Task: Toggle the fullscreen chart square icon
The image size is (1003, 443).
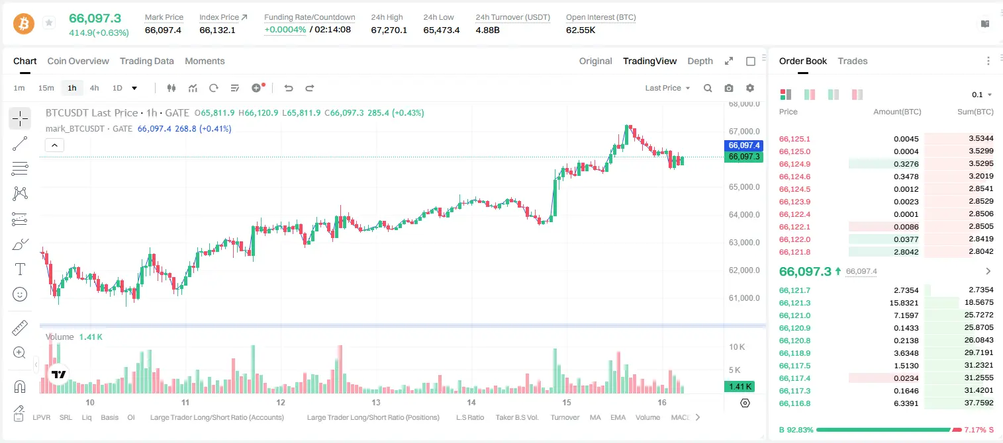Action: pos(751,61)
